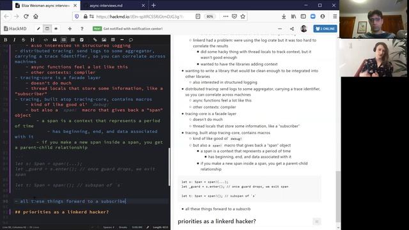This screenshot has width=409, height=230.
Task: Insert a numbered list
Action: pyautogui.click(x=73, y=40)
